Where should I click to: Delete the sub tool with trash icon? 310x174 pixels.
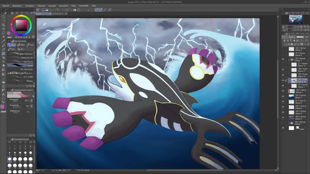point(34,86)
